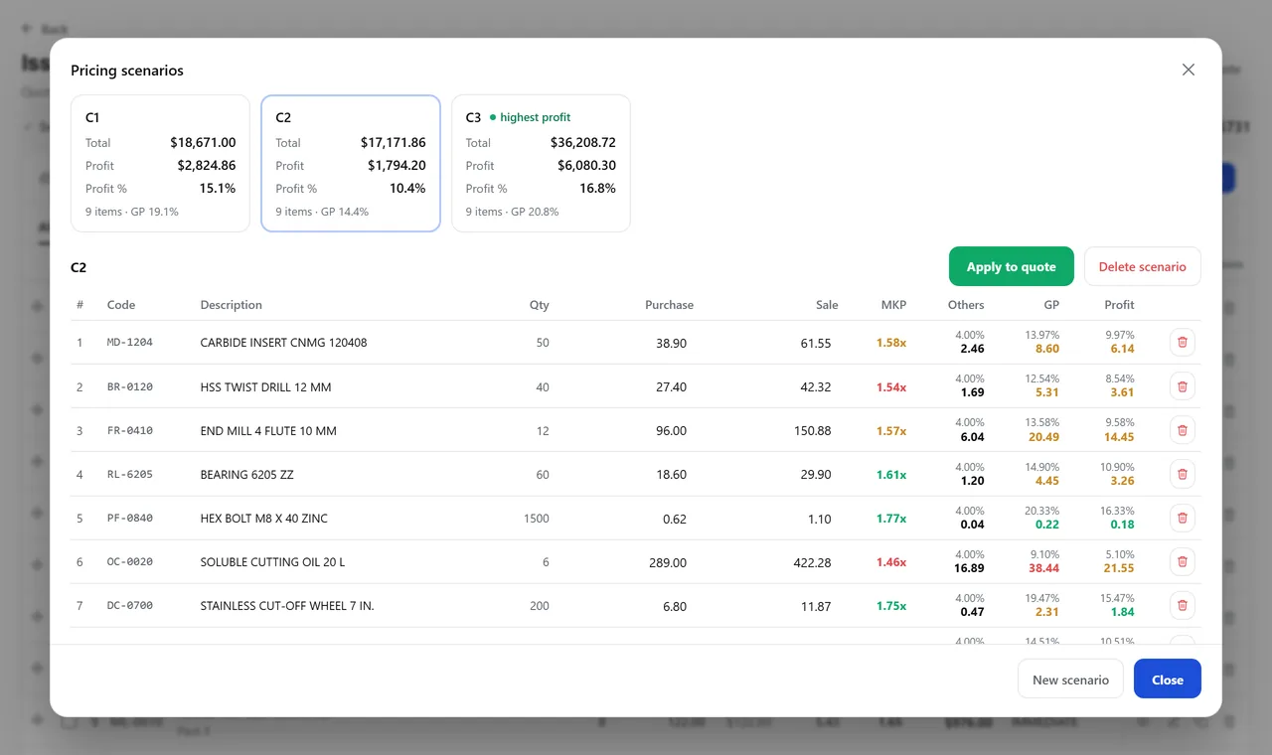Remove the STAINLESS CUT-OFF WHEEL row
Screen dimensions: 1272x755
tap(1183, 605)
